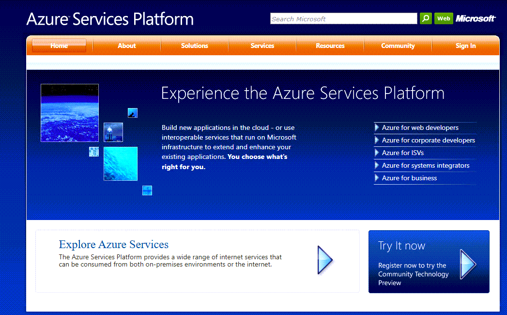Click the large Earth-from-space image tile

tap(70, 112)
